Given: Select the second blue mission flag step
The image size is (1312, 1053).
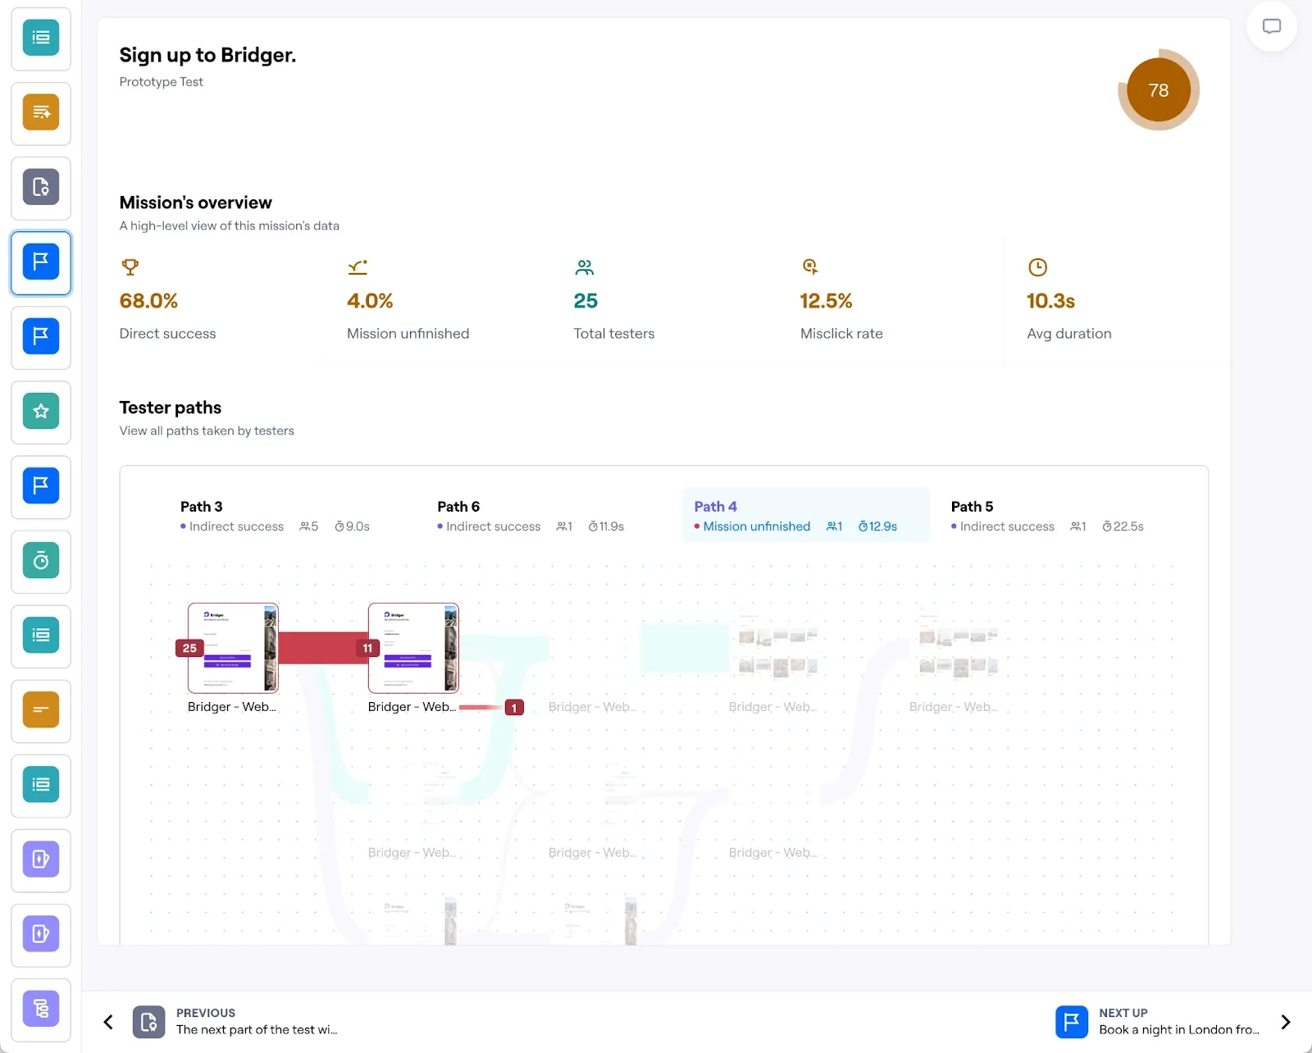Looking at the screenshot, I should 40,338.
